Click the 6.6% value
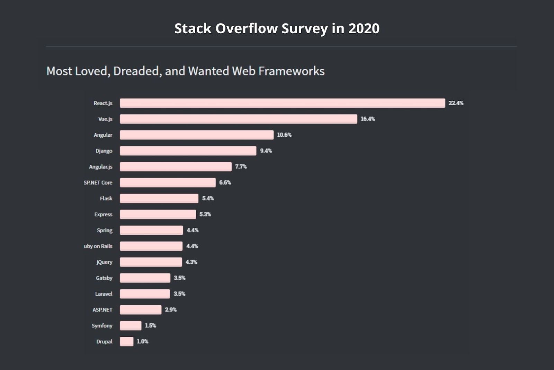554x370 pixels. tap(225, 183)
